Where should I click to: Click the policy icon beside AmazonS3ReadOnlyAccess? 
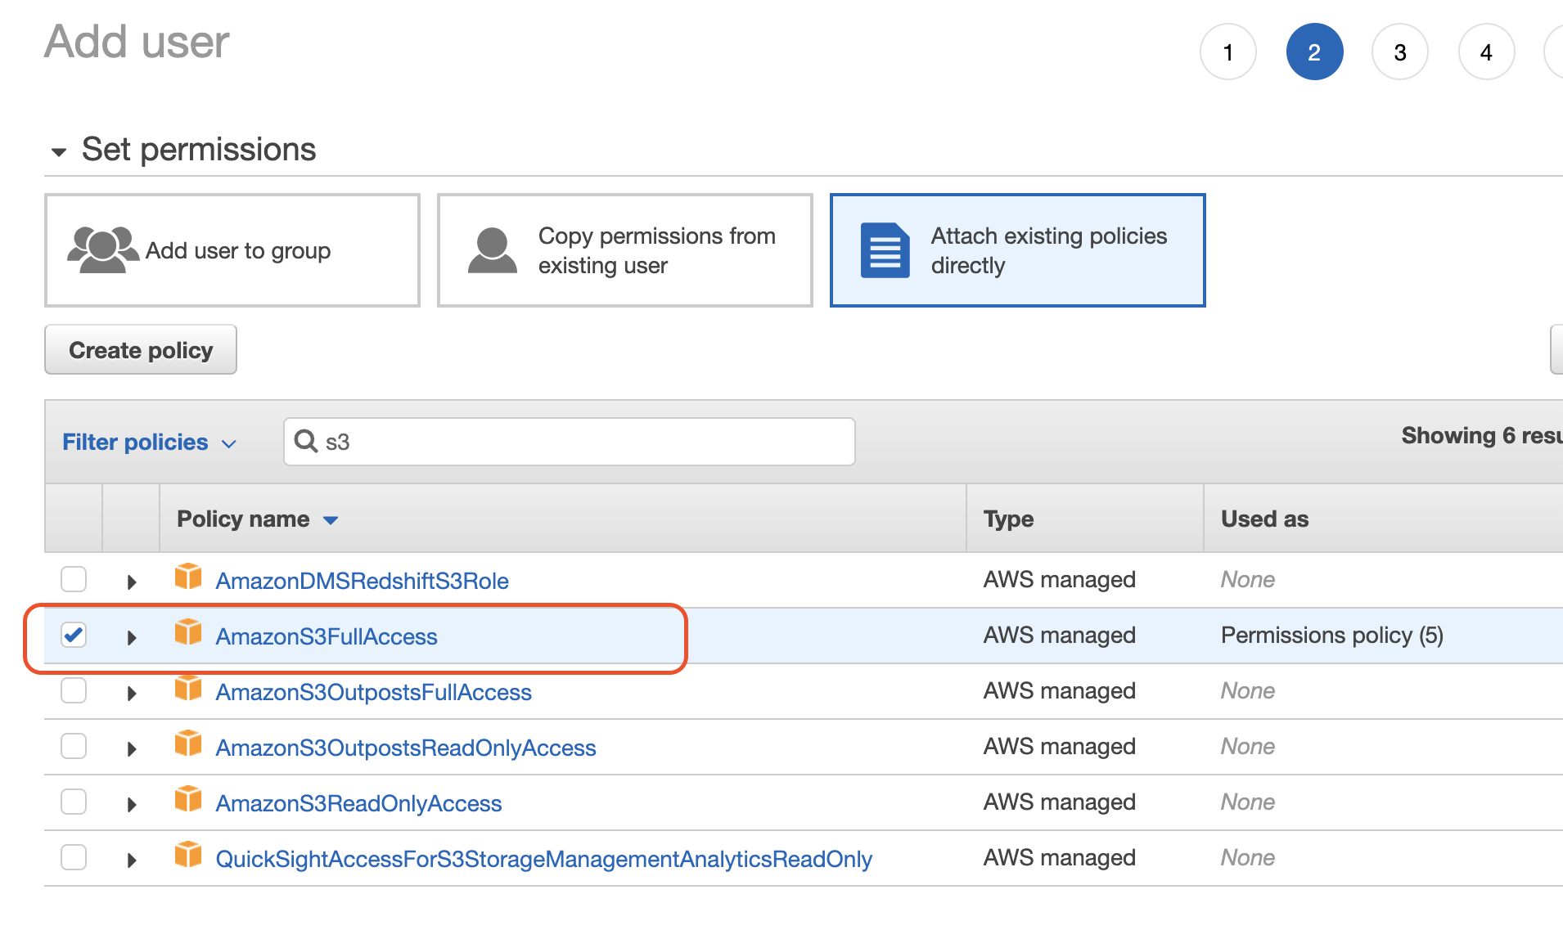(x=188, y=799)
